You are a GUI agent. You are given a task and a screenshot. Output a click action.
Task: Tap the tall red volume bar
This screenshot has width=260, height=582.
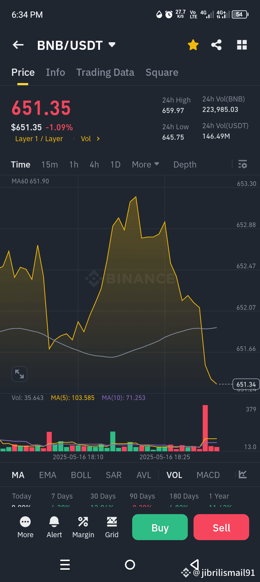coord(205,428)
